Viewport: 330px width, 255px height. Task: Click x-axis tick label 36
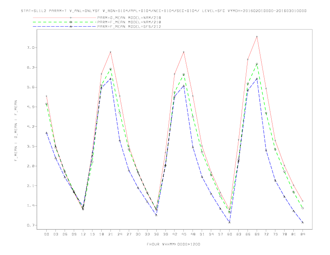[x=156, y=234]
